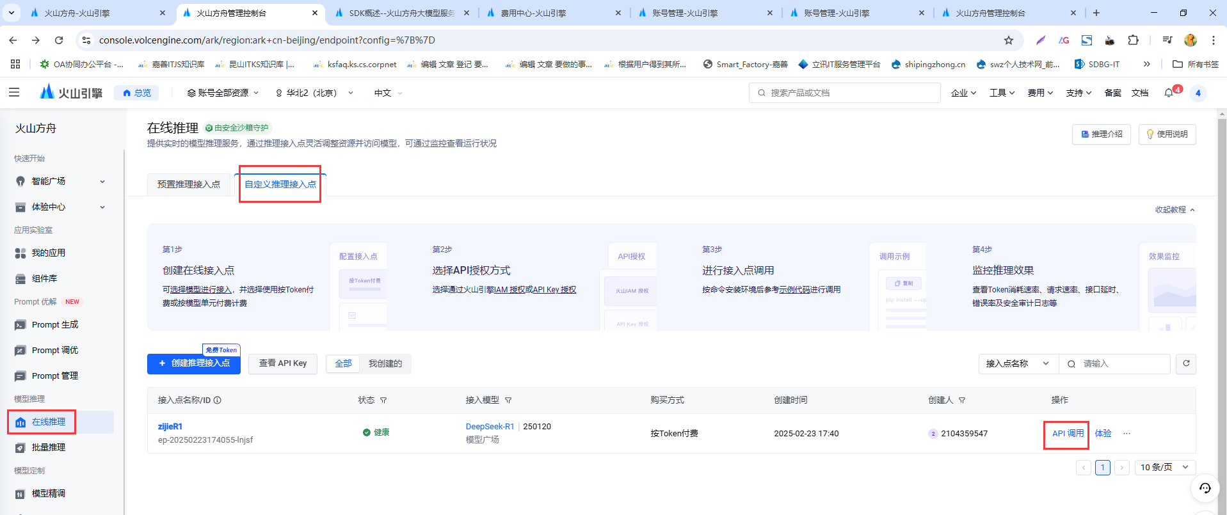Expand 体验中心 sidebar chevron
Viewport: 1227px width, 515px height.
[x=102, y=207]
